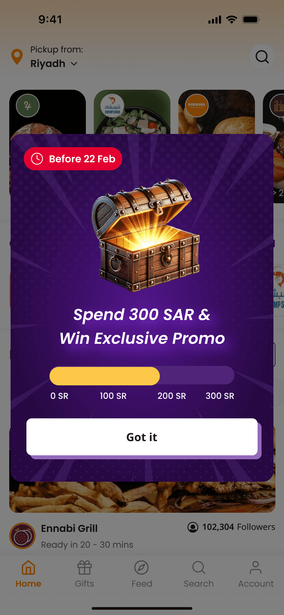
Task: Tap the Before 22 Feb badge
Action: tap(73, 159)
